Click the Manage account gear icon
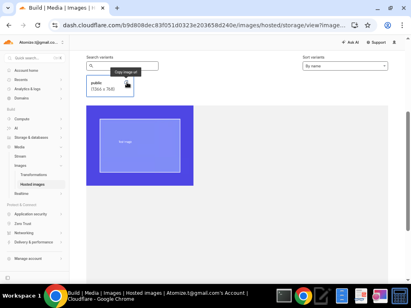 coord(9,258)
